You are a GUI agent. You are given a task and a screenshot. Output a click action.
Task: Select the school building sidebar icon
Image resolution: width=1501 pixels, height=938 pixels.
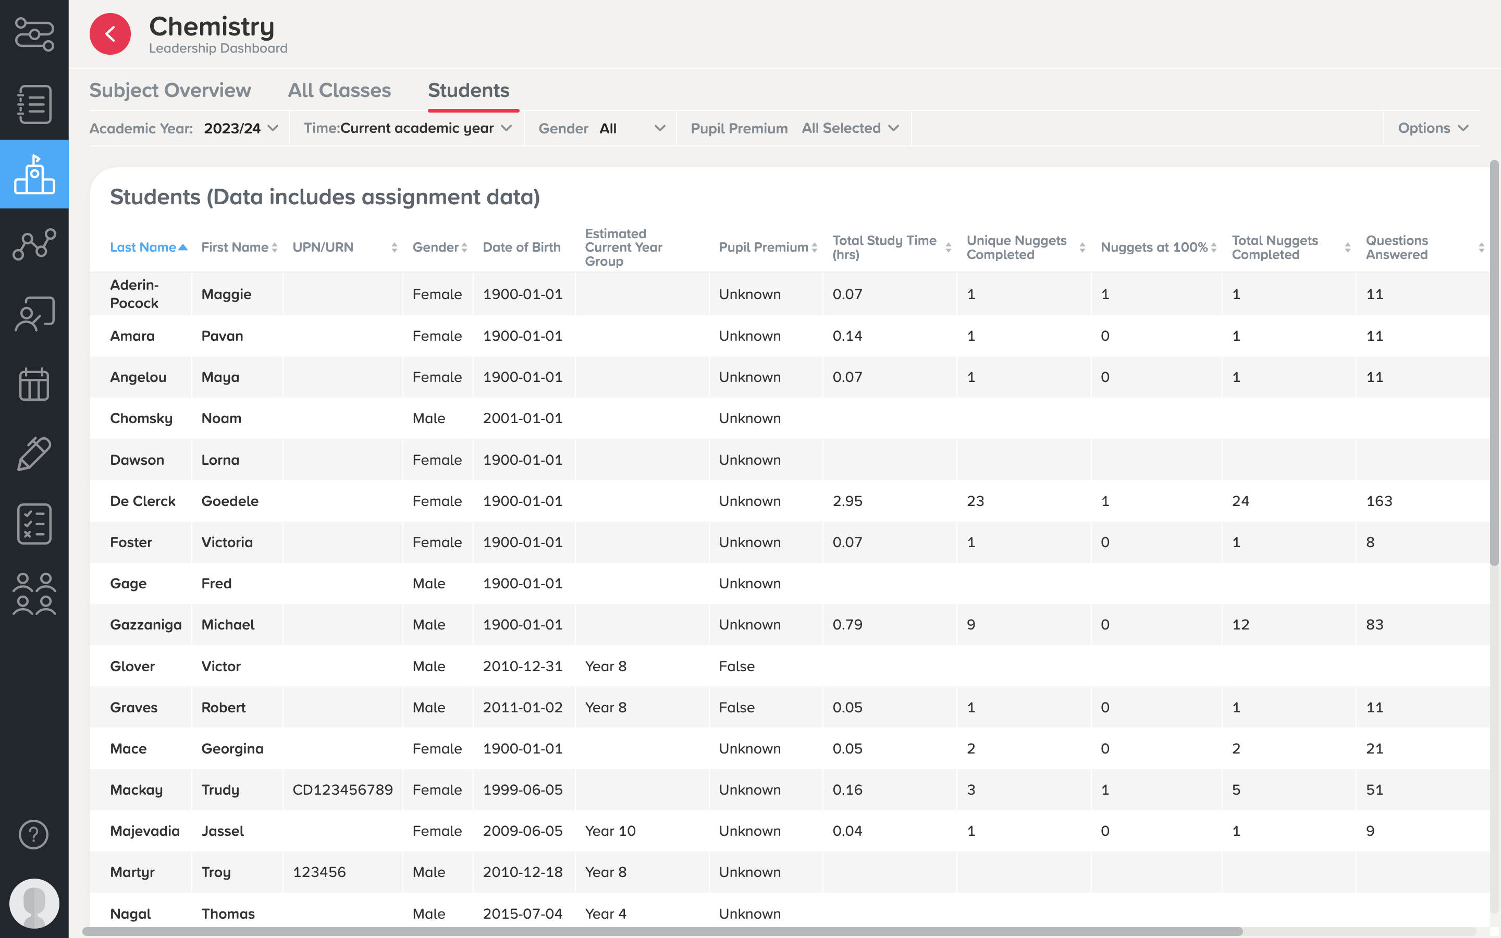tap(34, 175)
